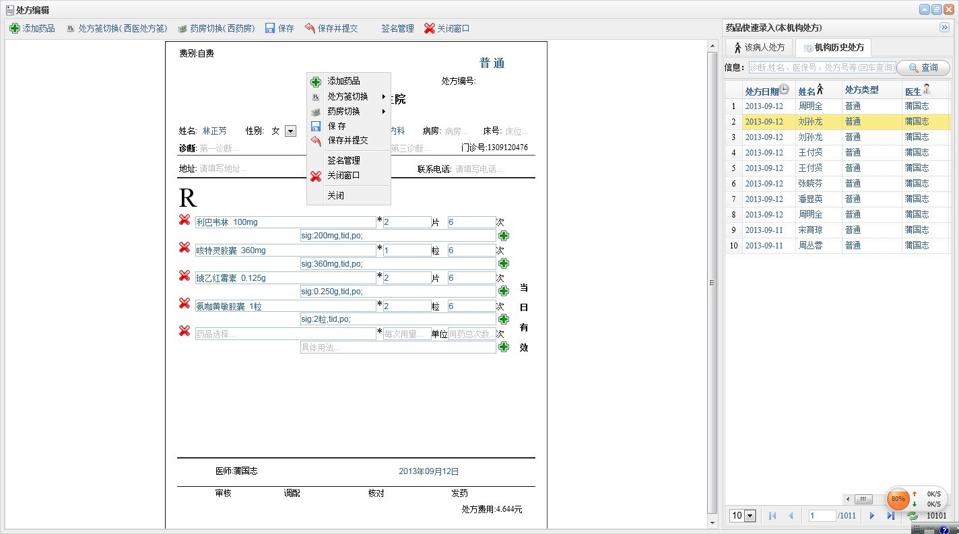The width and height of the screenshot is (959, 534).
Task: Click the 添加药品 green plus toolbar icon
Action: 14,28
